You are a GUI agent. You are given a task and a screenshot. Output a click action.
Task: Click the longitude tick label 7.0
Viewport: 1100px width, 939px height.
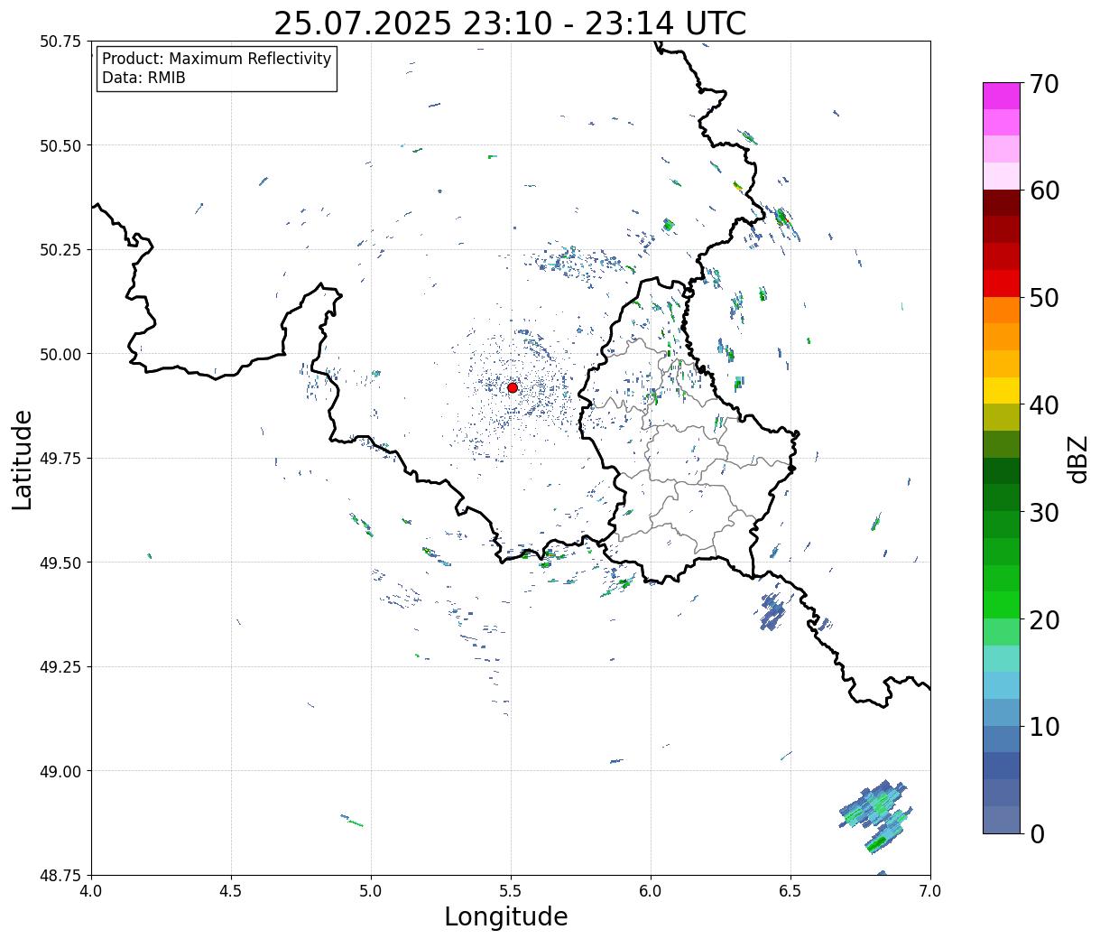click(x=930, y=890)
